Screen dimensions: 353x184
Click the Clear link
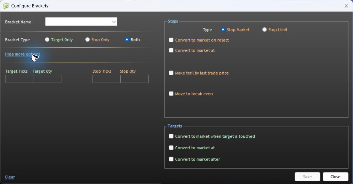(x=10, y=177)
